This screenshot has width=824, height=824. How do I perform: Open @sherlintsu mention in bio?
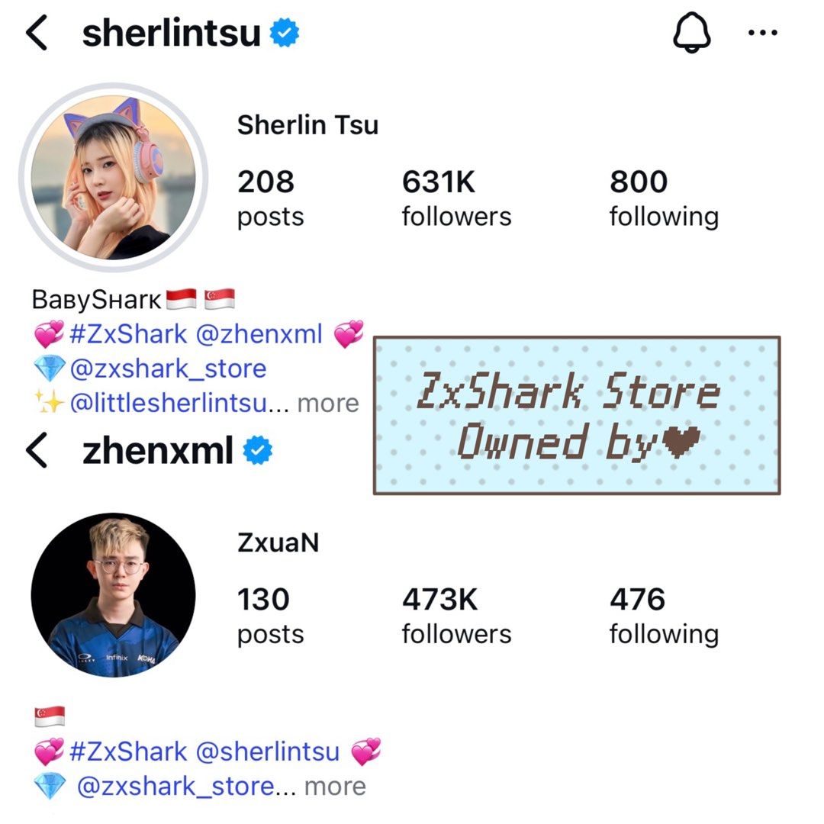pyautogui.click(x=268, y=752)
